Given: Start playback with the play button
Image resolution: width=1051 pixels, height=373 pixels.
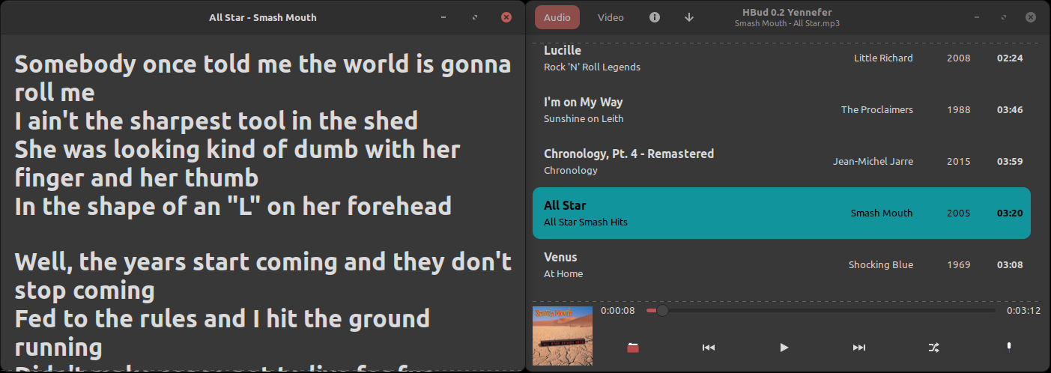Looking at the screenshot, I should pos(784,348).
